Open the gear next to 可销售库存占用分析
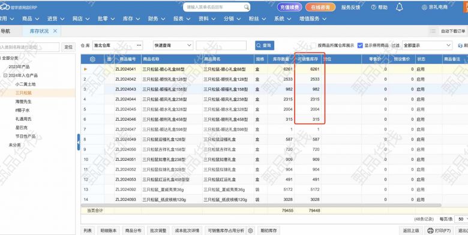The width and height of the screenshot is (468, 235). click(250, 231)
